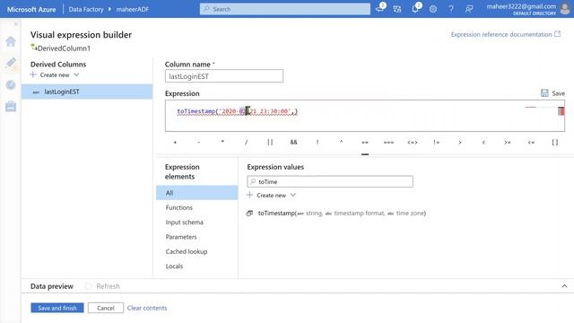Screen dimensions: 574x323
Task: Select lastLoginEST derived column
Action: [x=87, y=92]
